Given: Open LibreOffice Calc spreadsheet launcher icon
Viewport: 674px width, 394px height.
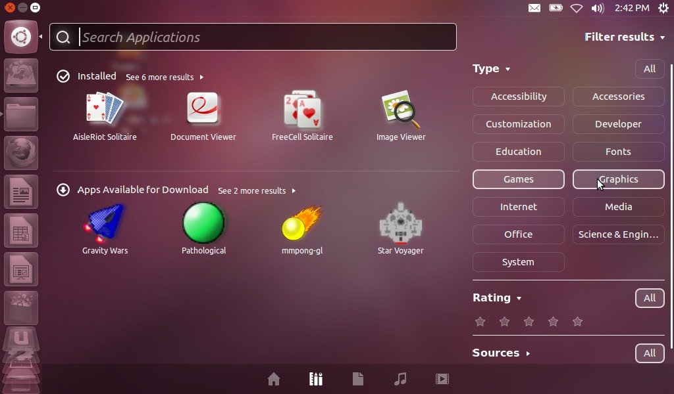Looking at the screenshot, I should [21, 230].
